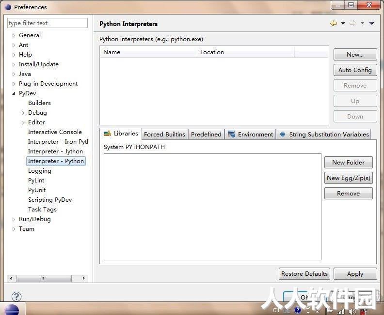384x315 pixels.
Task: Select the PyLint preference page
Action: coord(36,180)
